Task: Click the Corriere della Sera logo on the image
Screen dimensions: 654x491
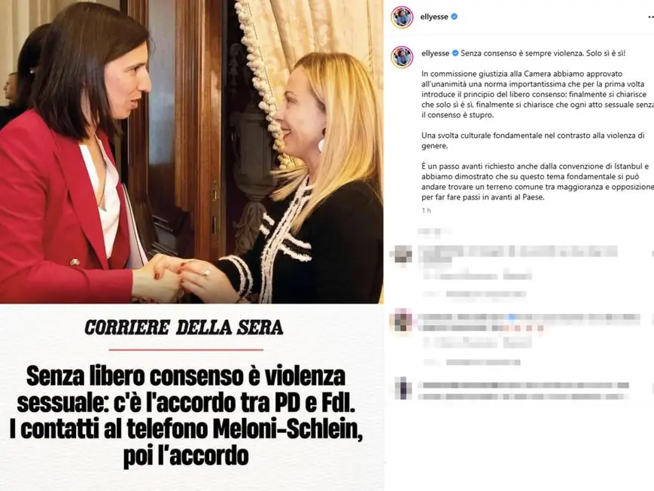Action: 184,328
